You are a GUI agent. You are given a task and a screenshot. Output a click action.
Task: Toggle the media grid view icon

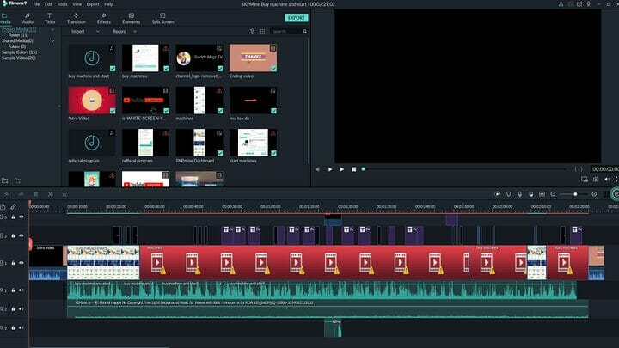tap(262, 31)
